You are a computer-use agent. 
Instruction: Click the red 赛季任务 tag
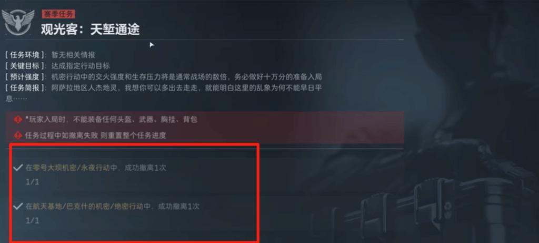point(58,14)
